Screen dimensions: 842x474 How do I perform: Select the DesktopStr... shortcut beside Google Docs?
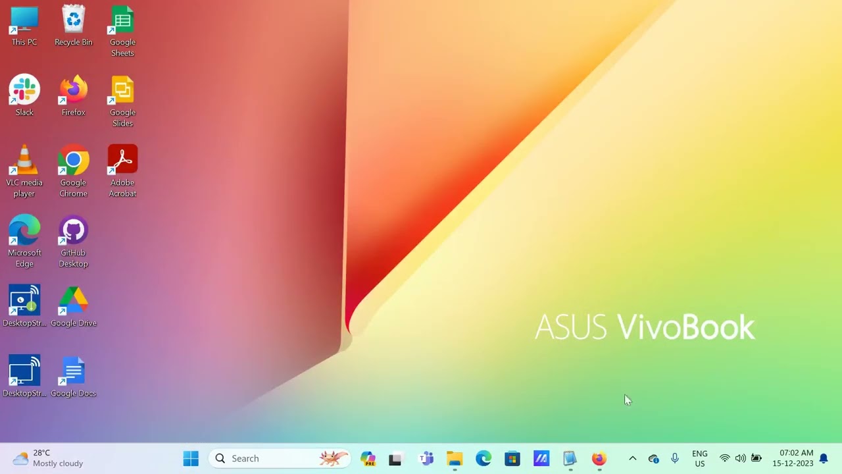pyautogui.click(x=24, y=377)
